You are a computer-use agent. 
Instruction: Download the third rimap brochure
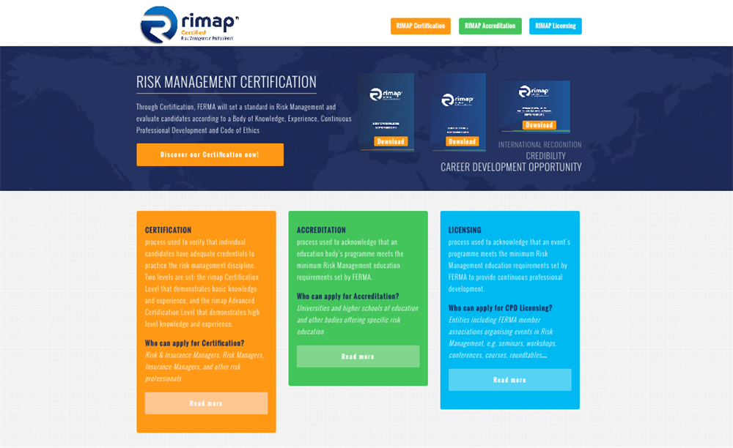click(539, 125)
